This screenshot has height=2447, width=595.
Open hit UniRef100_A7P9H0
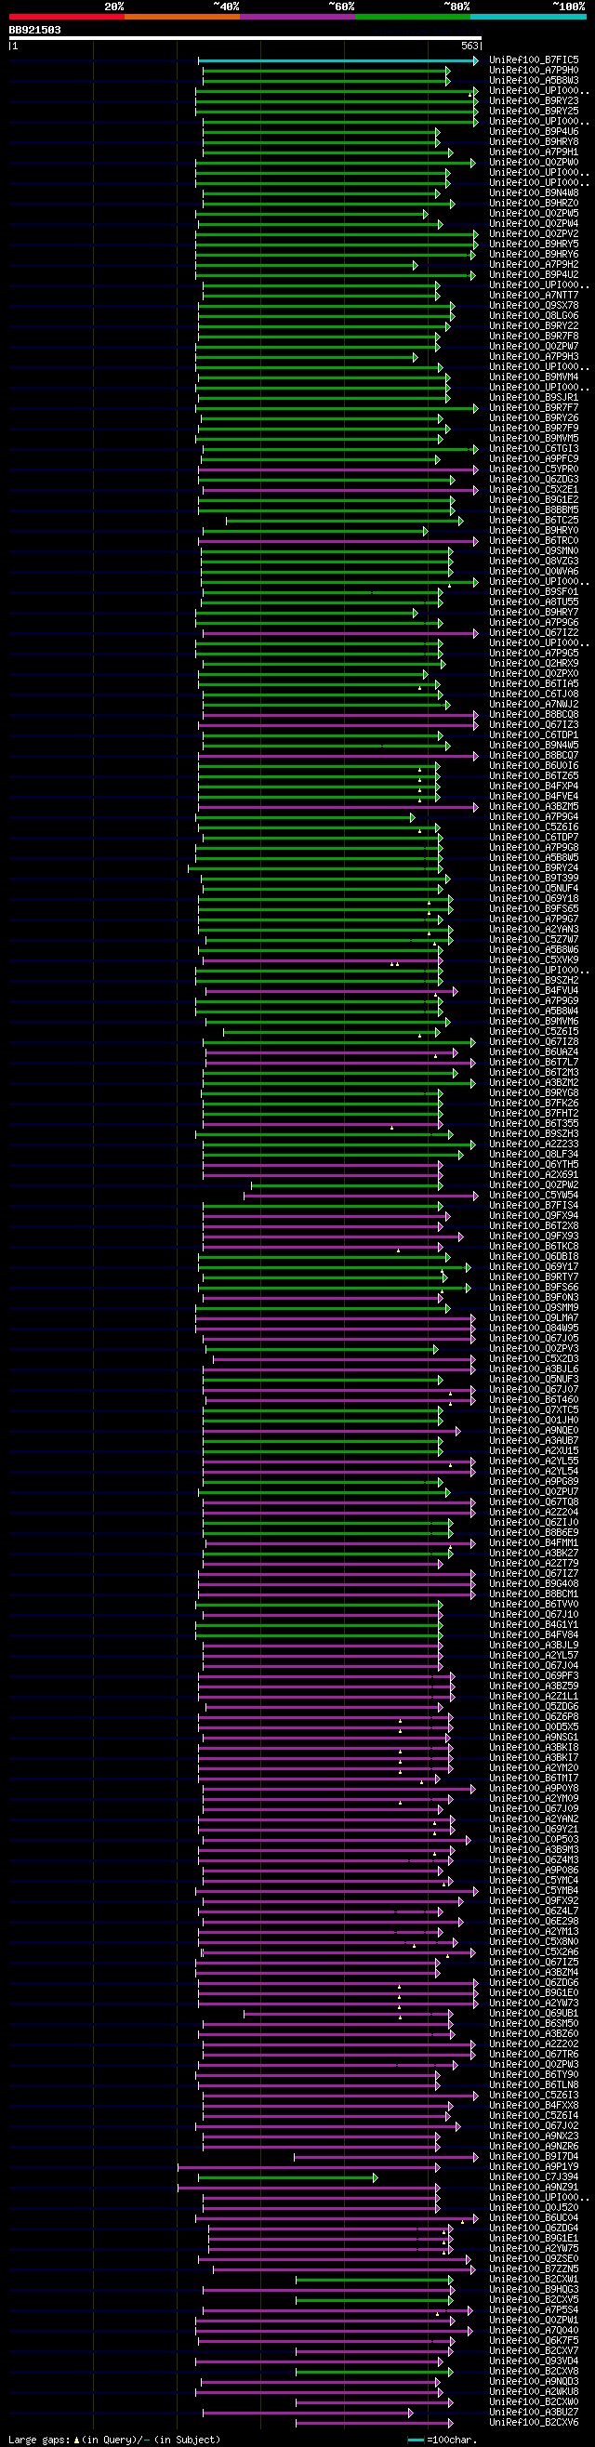click(x=535, y=71)
